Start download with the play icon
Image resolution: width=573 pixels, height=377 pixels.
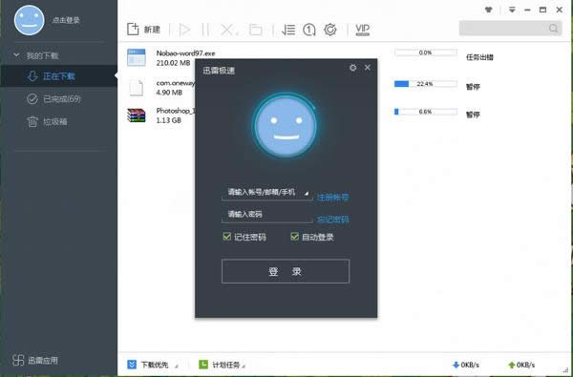click(185, 30)
